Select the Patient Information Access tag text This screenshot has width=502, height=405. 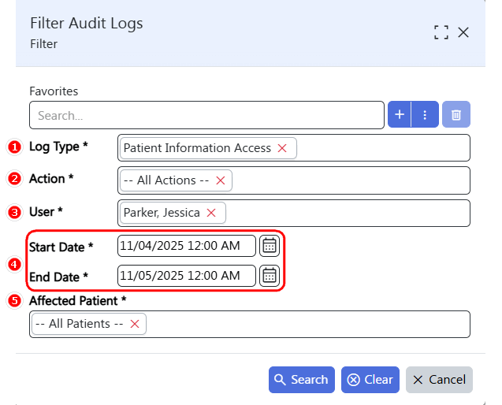tap(197, 148)
